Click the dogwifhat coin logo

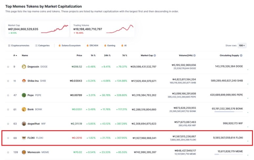pos(24,124)
